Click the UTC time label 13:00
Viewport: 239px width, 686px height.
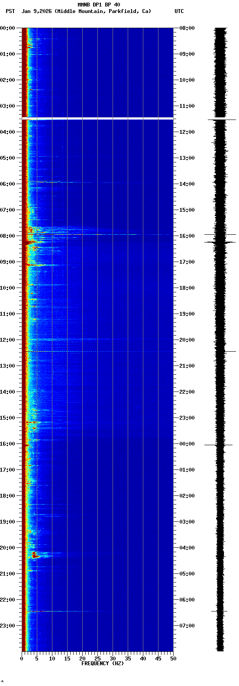[187, 158]
